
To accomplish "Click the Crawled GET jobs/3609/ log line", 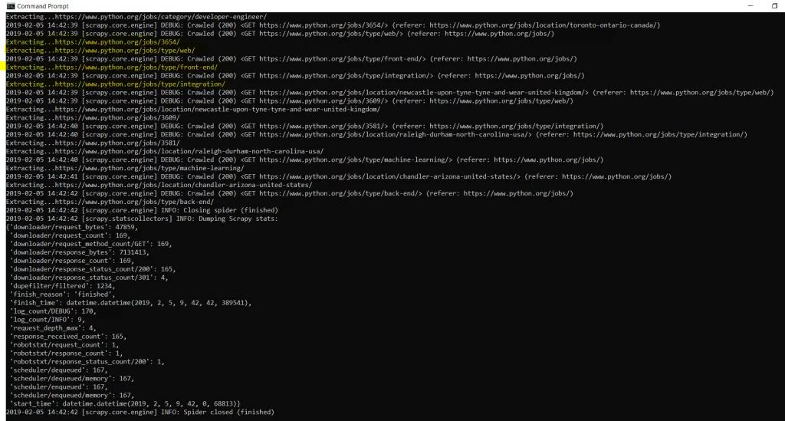I will [x=289, y=100].
